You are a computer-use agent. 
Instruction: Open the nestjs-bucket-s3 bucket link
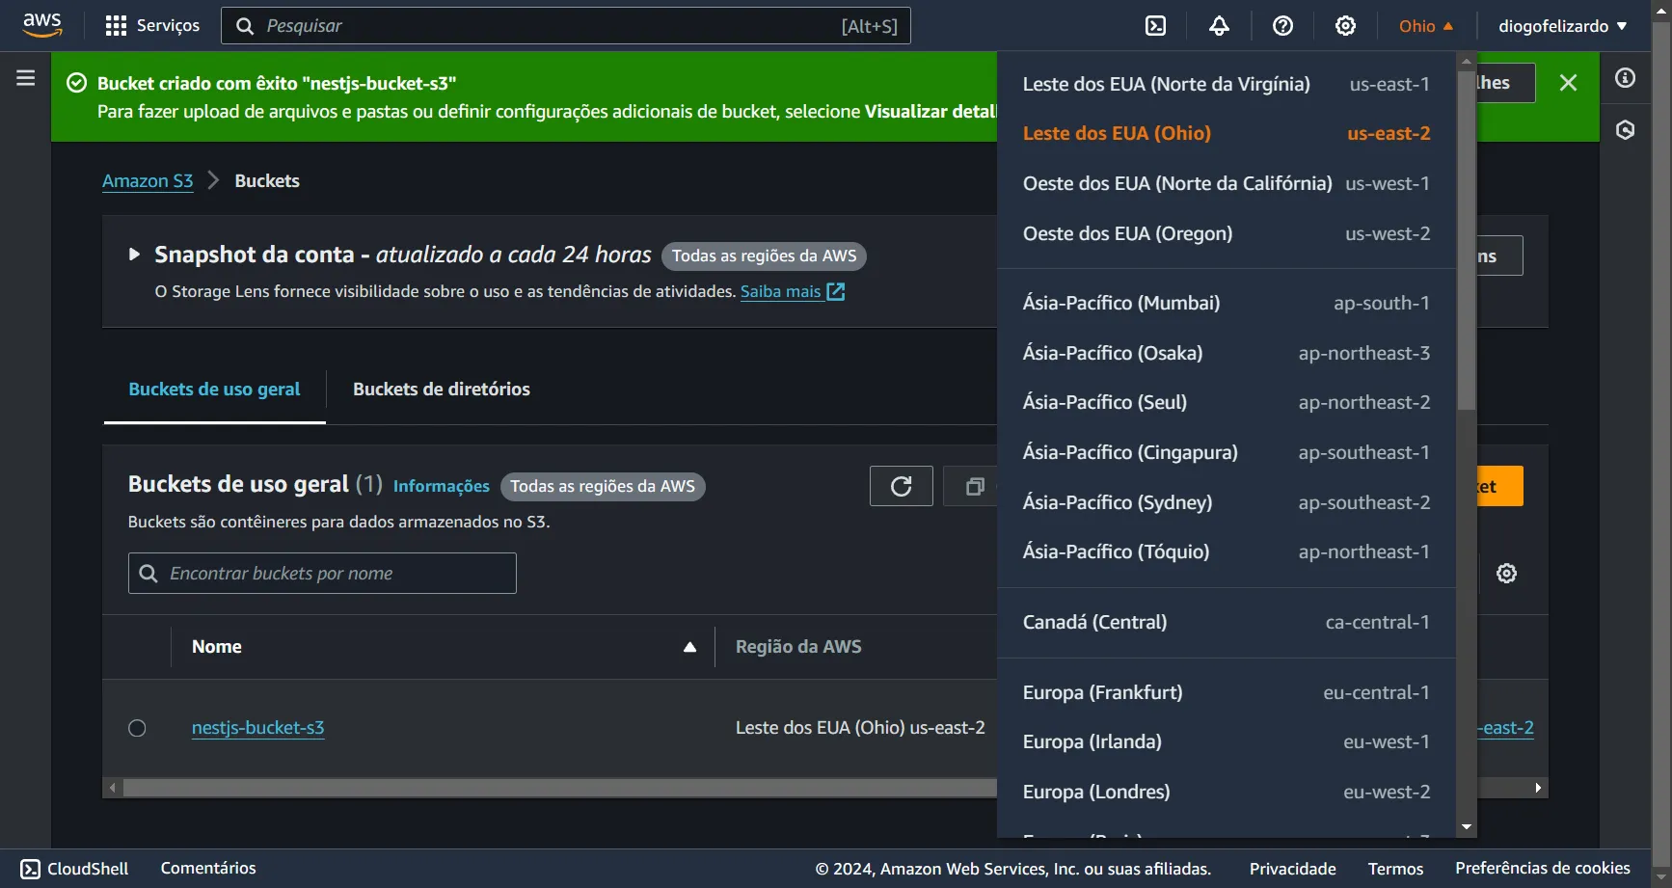point(257,728)
